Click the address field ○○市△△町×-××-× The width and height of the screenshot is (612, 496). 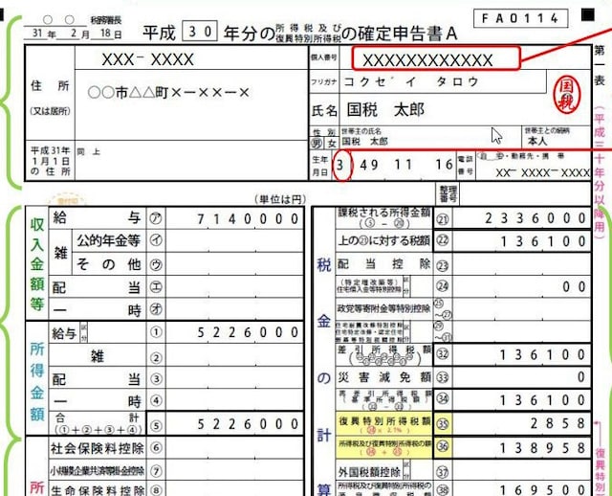click(x=168, y=93)
